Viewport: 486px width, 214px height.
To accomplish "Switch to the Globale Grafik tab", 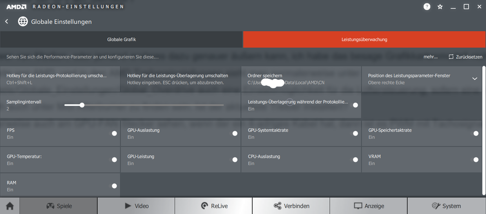I will point(121,39).
